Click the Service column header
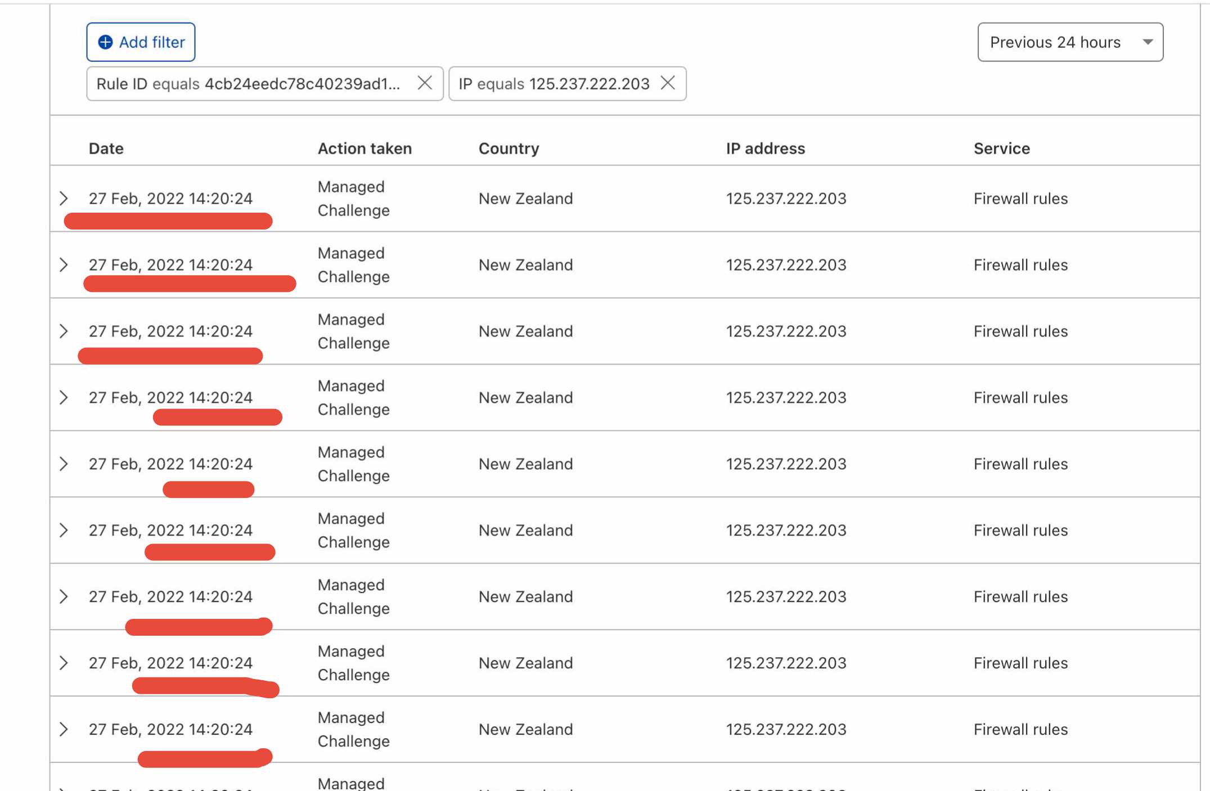Screen dimensions: 1210x791 (1001, 149)
